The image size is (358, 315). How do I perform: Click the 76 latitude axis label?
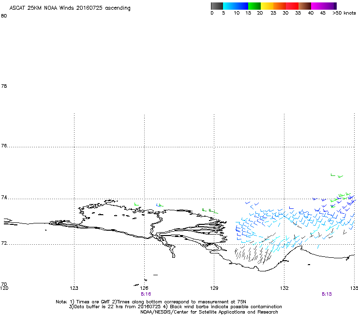(x=4, y=145)
